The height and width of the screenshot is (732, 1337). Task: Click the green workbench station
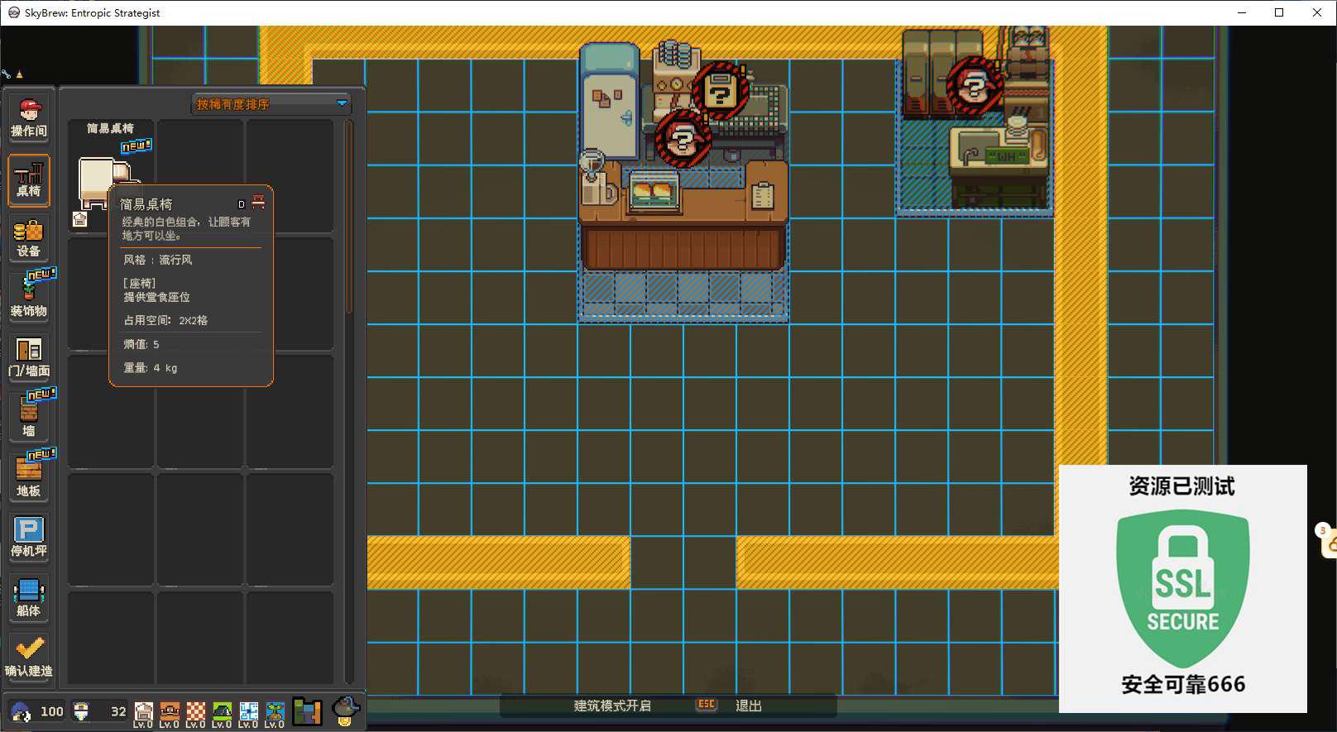pyautogui.click(x=999, y=165)
